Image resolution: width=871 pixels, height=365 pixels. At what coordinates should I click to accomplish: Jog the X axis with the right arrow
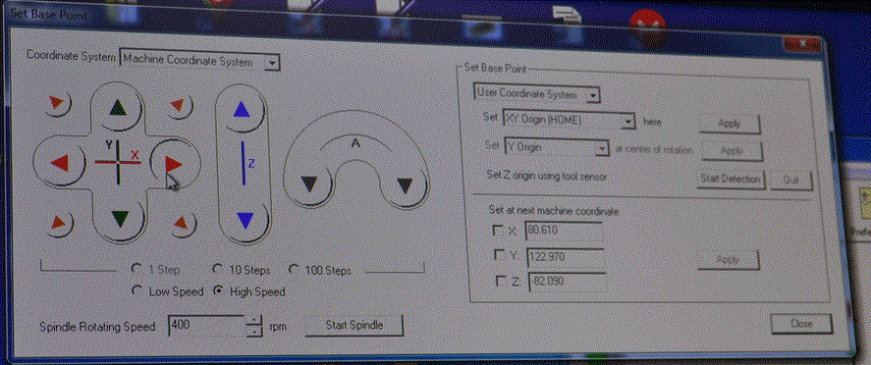coord(173,164)
